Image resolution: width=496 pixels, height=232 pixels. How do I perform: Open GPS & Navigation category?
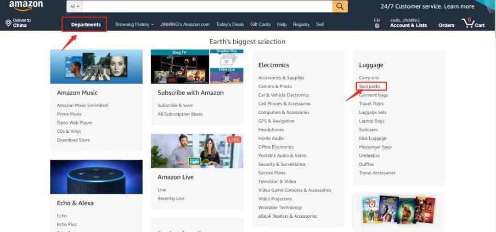point(276,121)
